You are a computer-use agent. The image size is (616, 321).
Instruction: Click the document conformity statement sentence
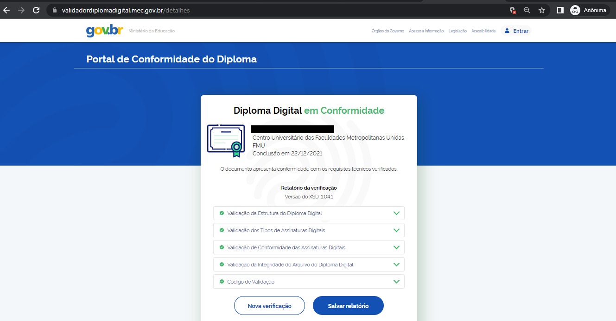309,169
